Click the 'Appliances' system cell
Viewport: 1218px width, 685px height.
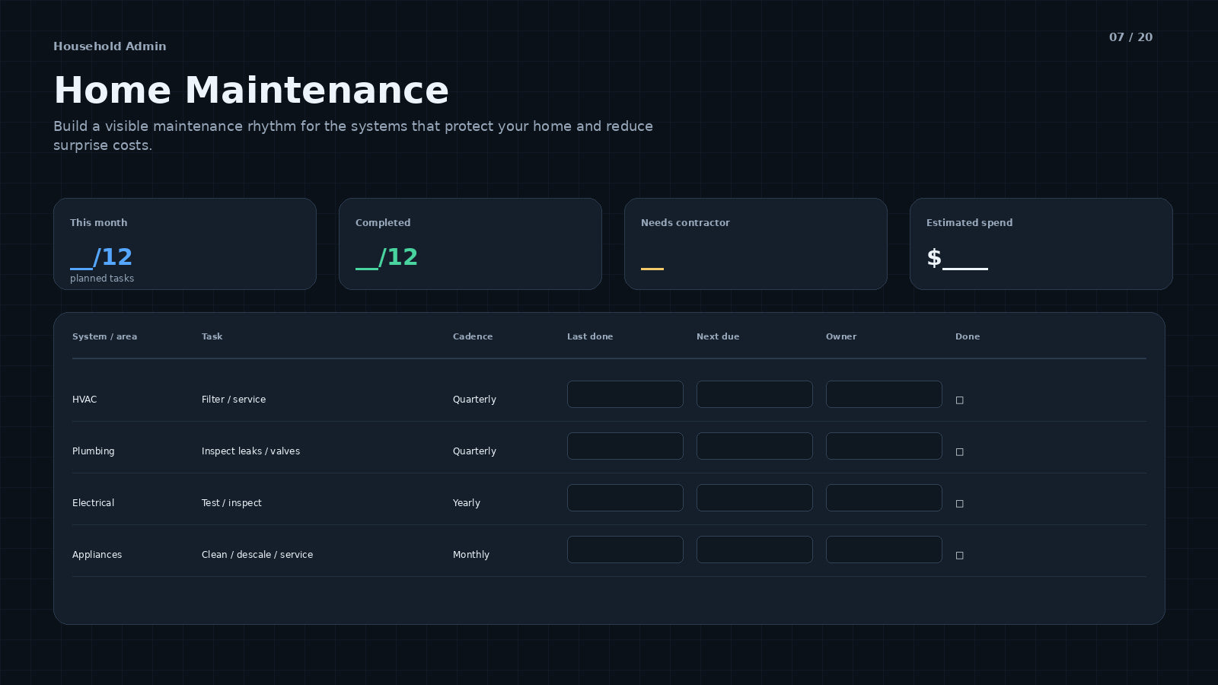coord(97,555)
